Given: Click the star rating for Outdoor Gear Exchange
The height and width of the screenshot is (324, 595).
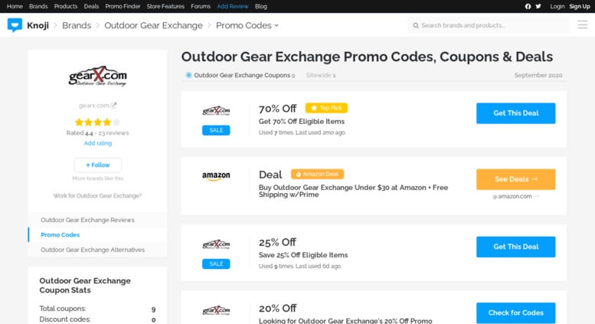Looking at the screenshot, I should pos(97,122).
